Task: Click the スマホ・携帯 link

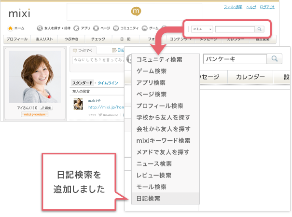Action: pyautogui.click(x=233, y=7)
